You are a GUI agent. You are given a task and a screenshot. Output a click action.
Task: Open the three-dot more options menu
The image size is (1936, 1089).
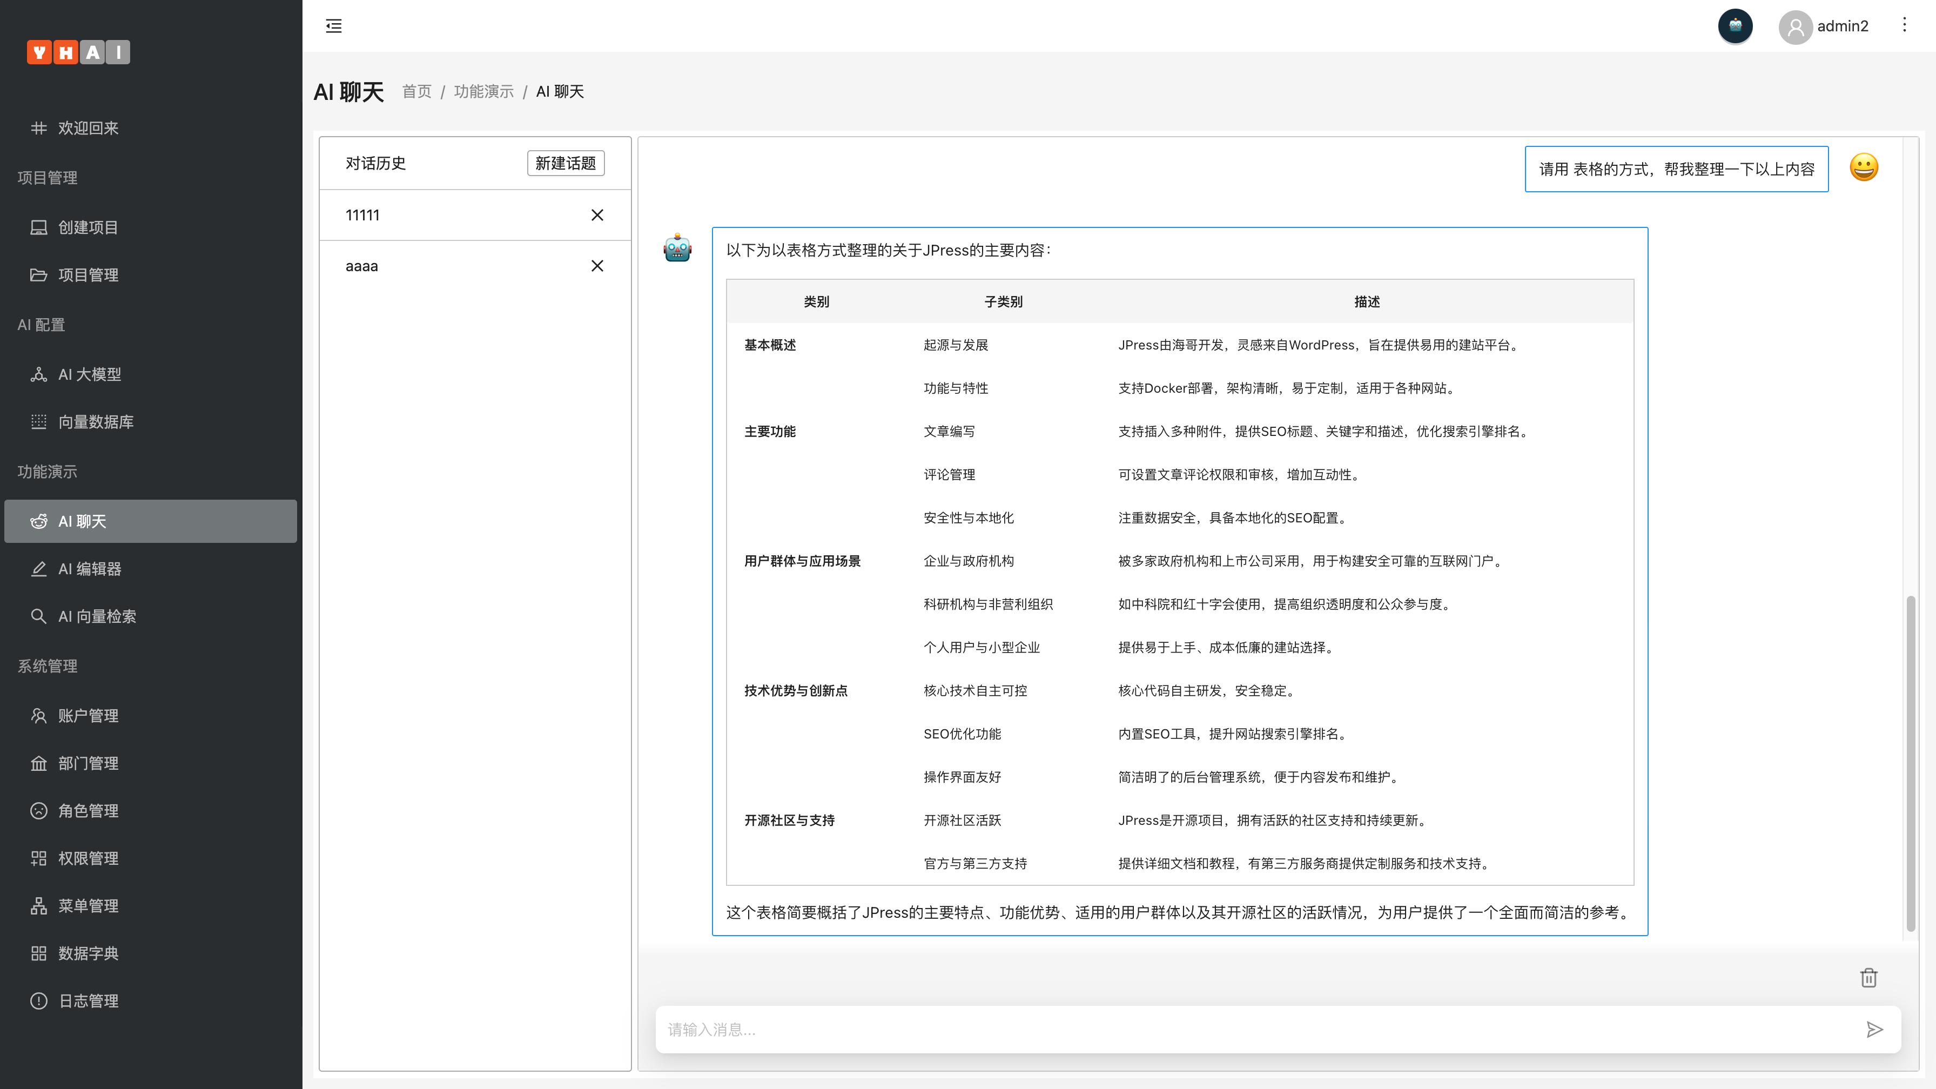pos(1905,25)
